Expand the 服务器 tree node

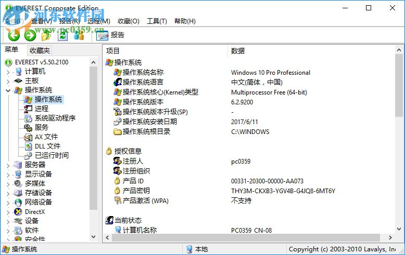[x=8, y=166]
